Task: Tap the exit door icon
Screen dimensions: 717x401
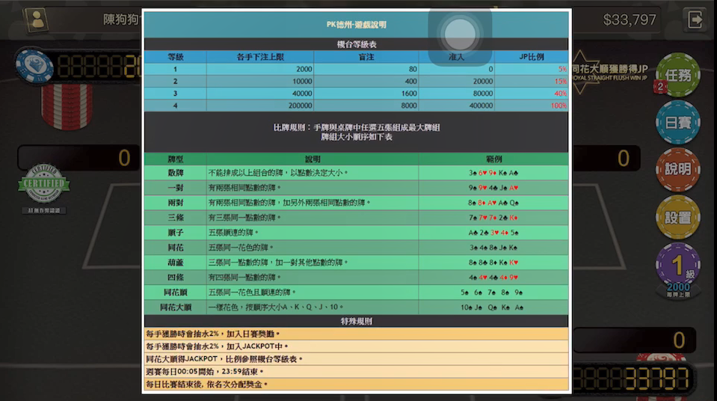Action: [x=695, y=19]
